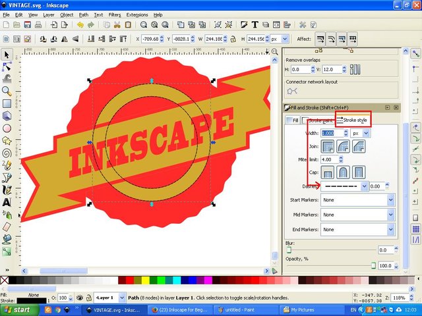This screenshot has height=316, width=422.
Task: Expand hidden toolbox tools chevron
Action: click(7, 270)
